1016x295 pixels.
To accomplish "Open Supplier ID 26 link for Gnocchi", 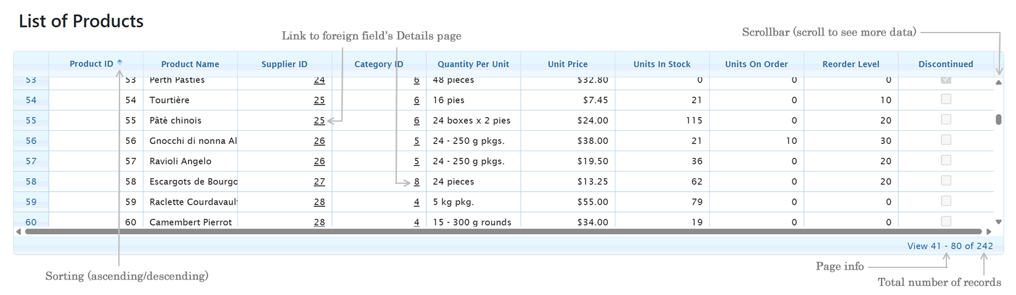I will click(x=319, y=141).
